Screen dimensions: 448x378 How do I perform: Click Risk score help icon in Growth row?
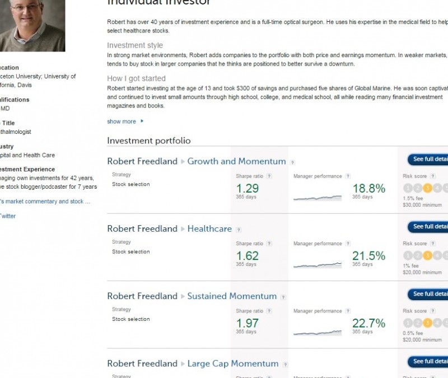[x=432, y=176]
